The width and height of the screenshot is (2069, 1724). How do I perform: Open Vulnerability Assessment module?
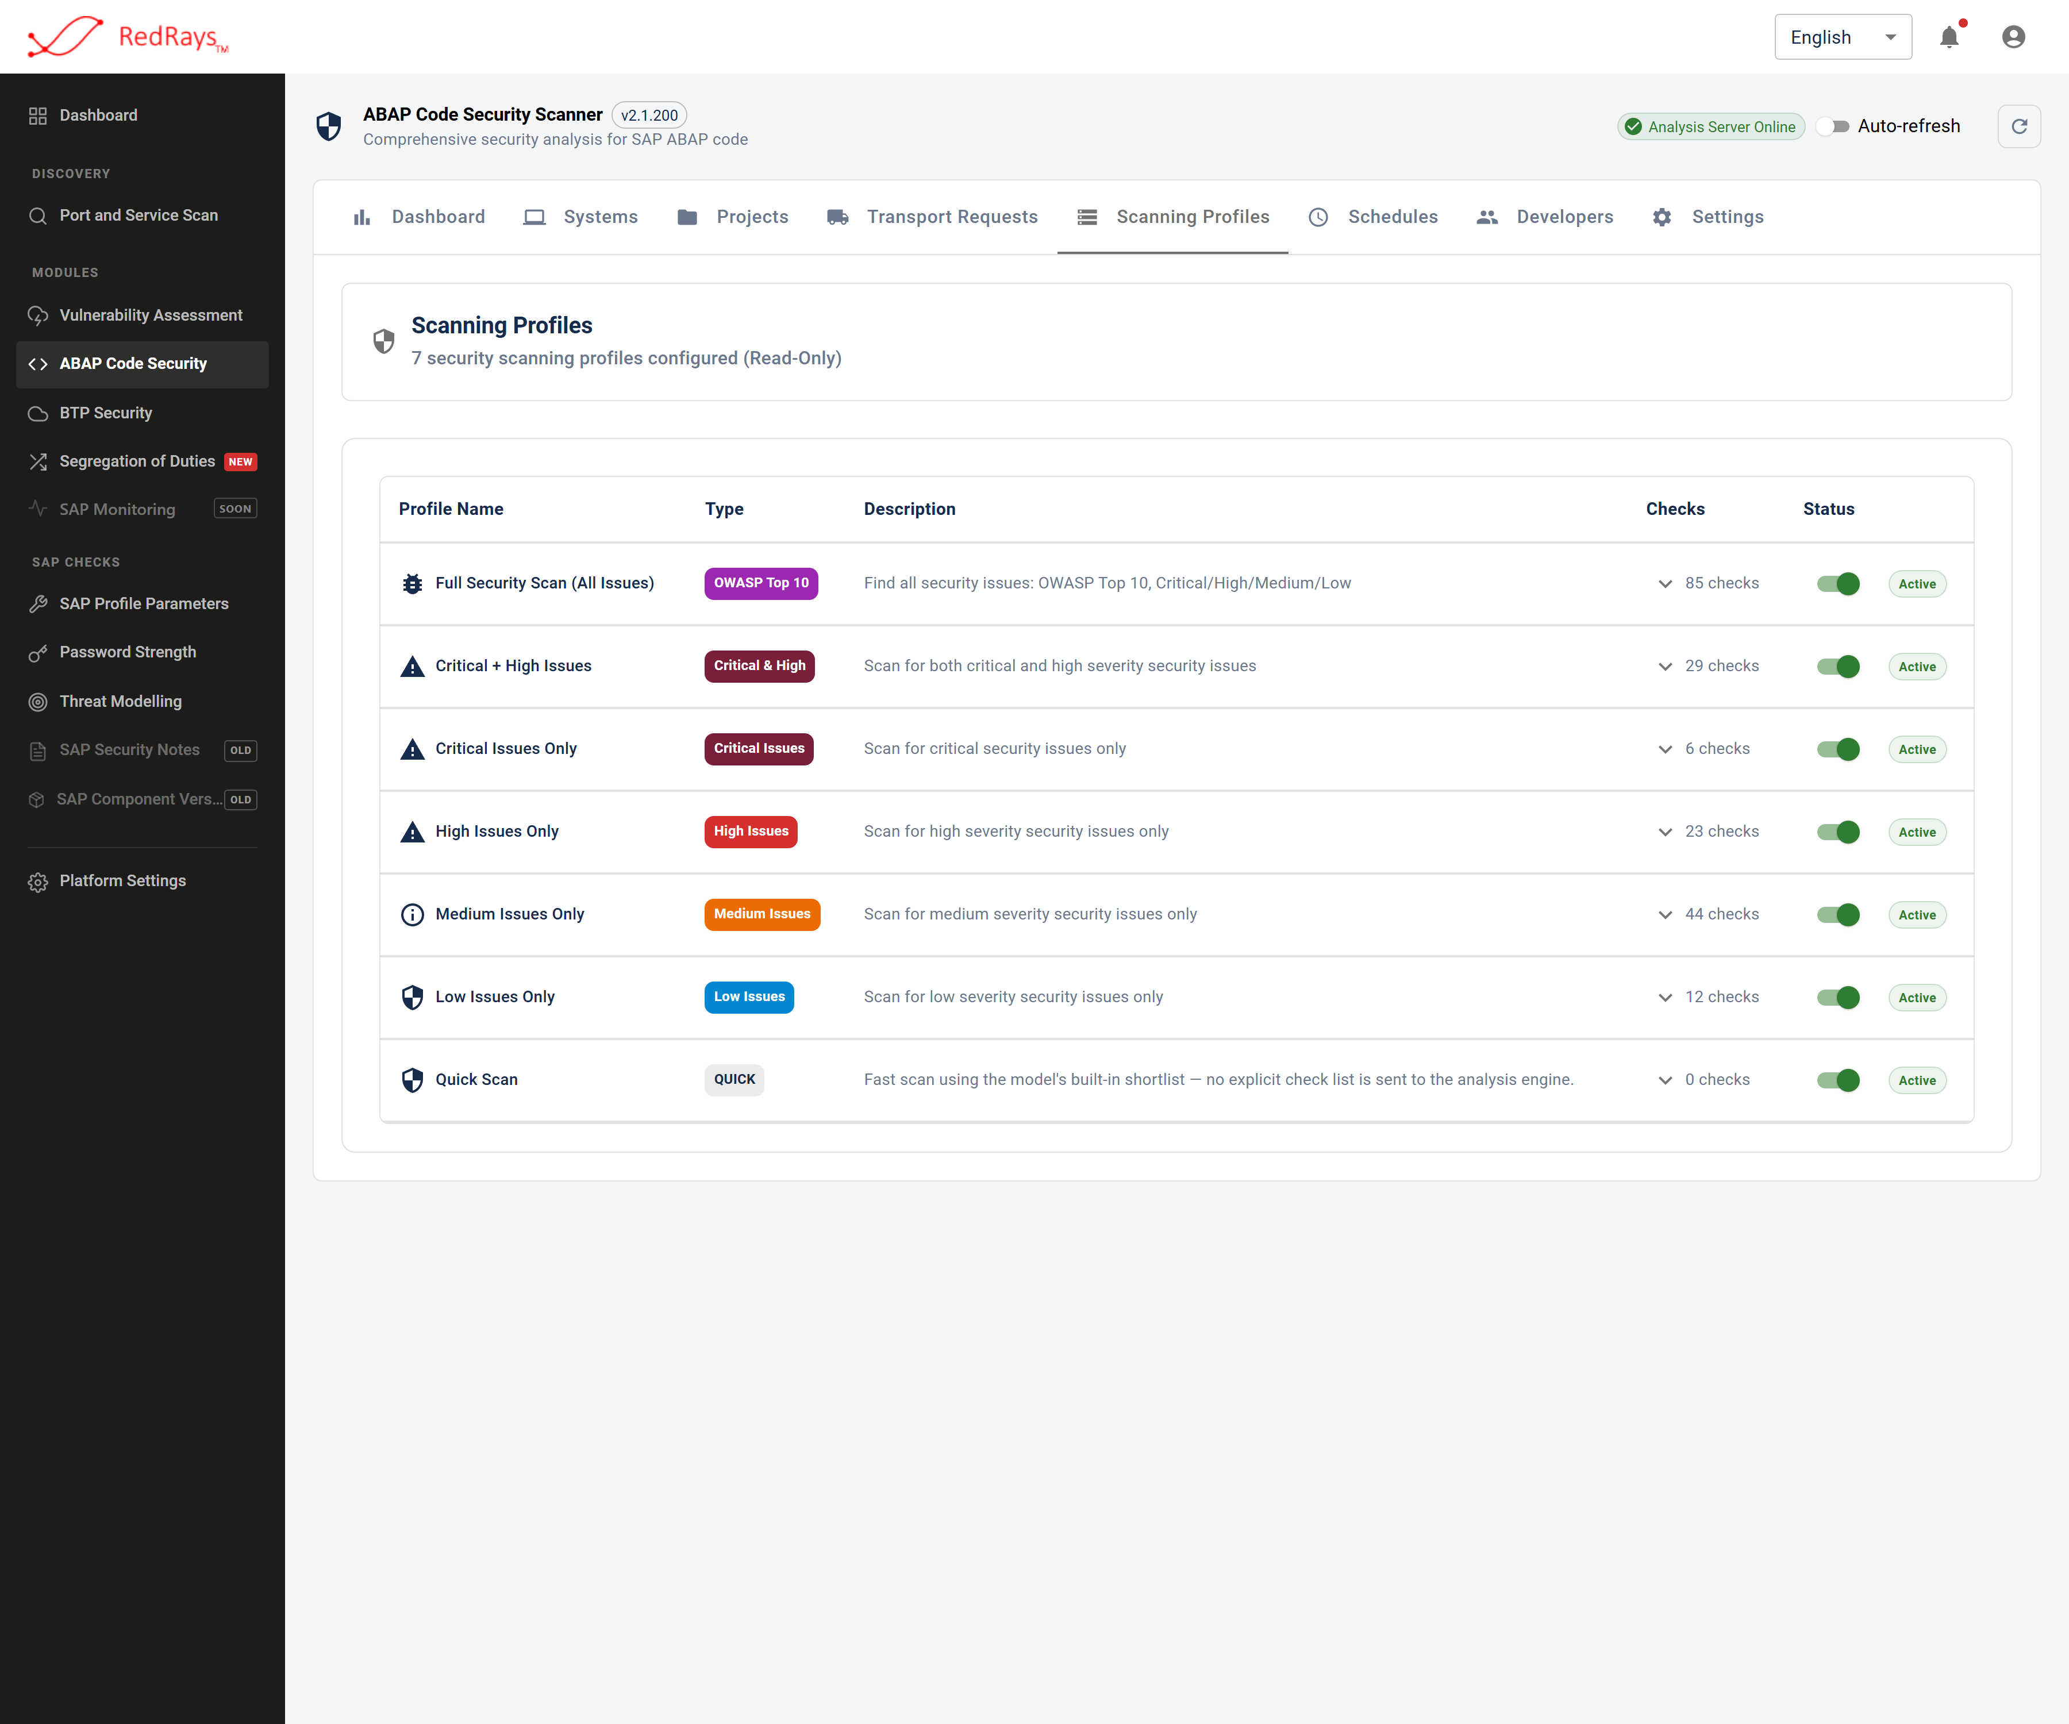143,315
